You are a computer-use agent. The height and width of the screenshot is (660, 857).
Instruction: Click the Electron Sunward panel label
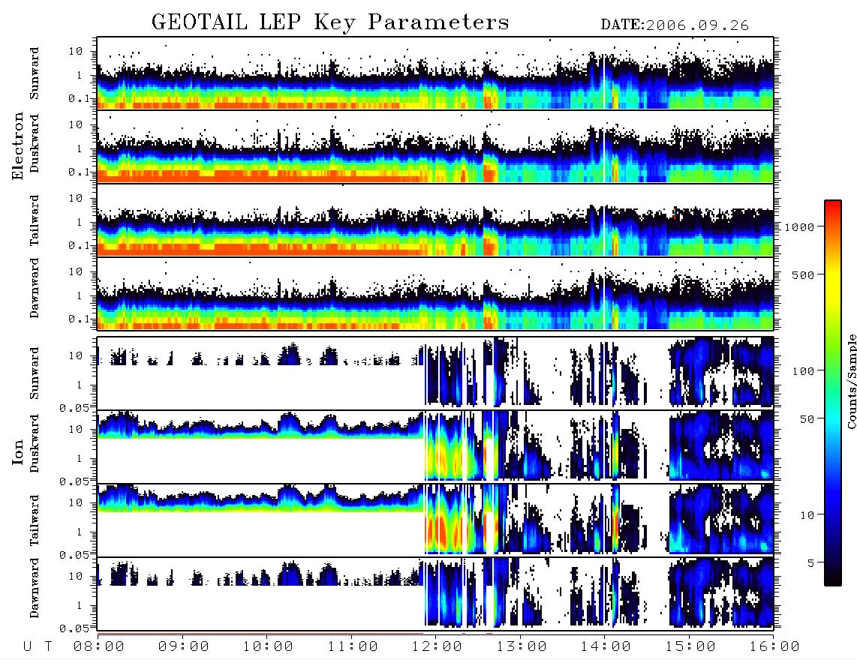pyautogui.click(x=35, y=73)
